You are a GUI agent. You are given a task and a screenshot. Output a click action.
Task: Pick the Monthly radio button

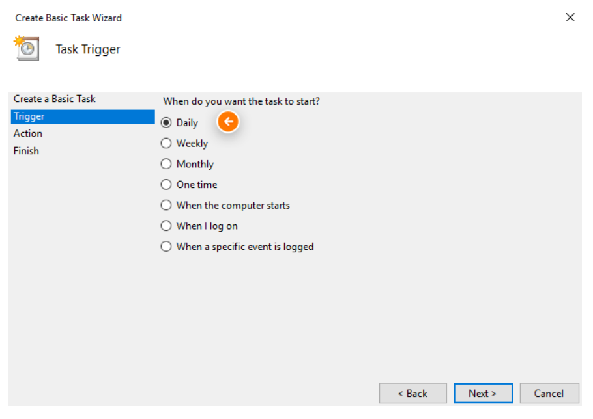click(166, 164)
